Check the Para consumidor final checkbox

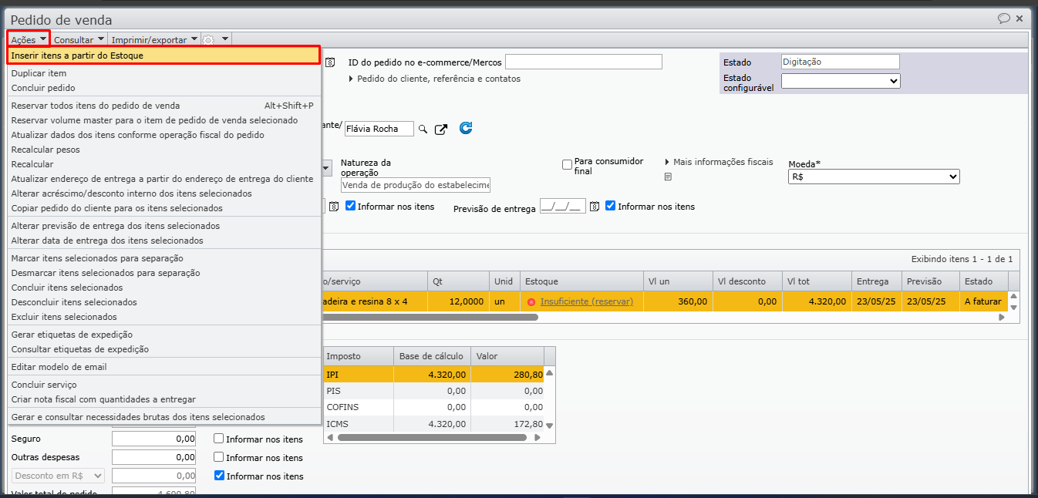click(x=568, y=165)
